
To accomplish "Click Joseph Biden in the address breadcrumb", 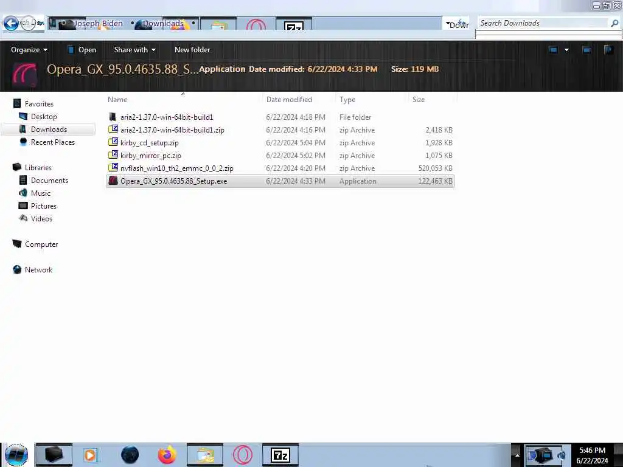I will [99, 24].
